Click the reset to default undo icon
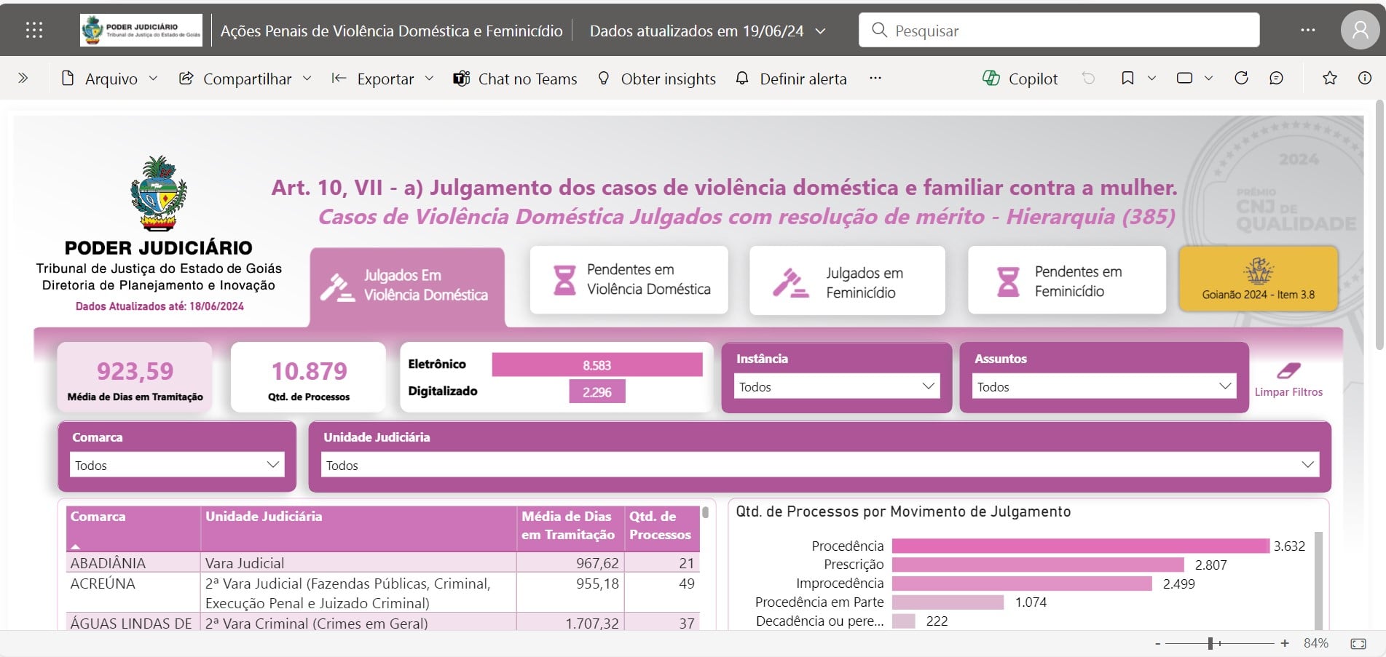Image resolution: width=1386 pixels, height=657 pixels. pos(1088,78)
